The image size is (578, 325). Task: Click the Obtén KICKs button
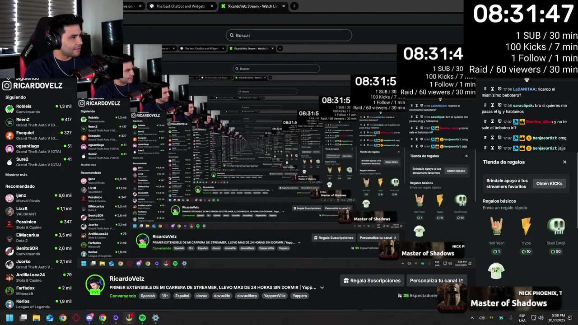pyautogui.click(x=549, y=184)
